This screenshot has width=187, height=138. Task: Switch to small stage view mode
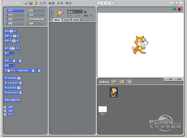172,3
